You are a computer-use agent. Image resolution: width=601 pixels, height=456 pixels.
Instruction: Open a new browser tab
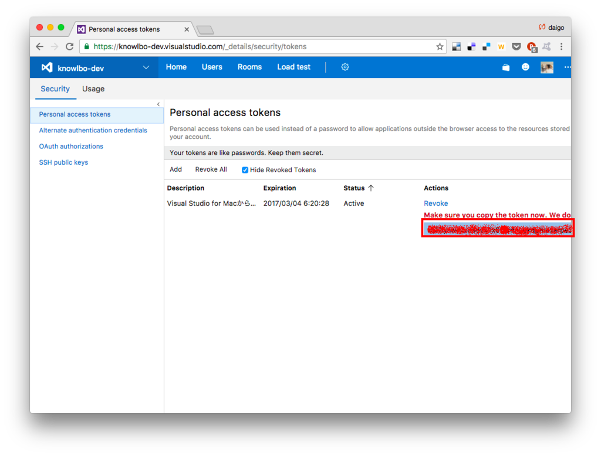coord(205,30)
